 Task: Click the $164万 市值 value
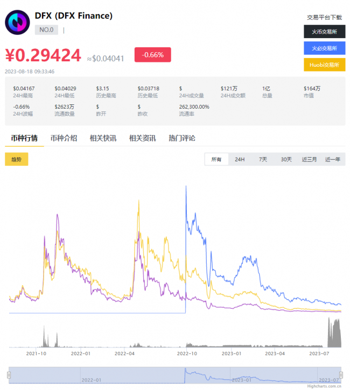tap(312, 89)
